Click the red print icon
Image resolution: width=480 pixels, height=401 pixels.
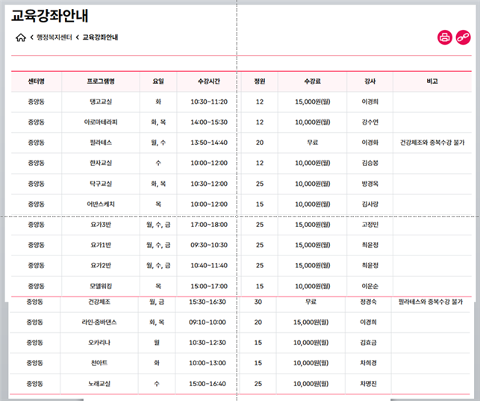(445, 37)
